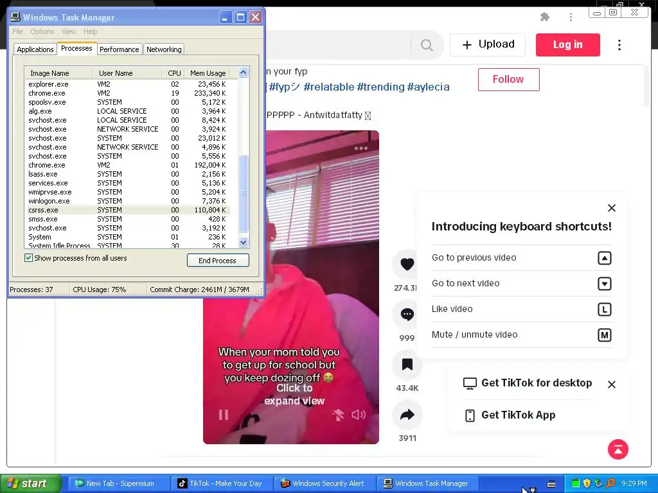Open Windows Security Alert from the taskbar
Image resolution: width=658 pixels, height=493 pixels.
click(x=324, y=483)
